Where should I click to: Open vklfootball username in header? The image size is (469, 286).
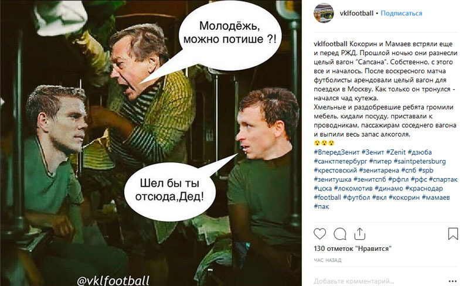pyautogui.click(x=356, y=13)
